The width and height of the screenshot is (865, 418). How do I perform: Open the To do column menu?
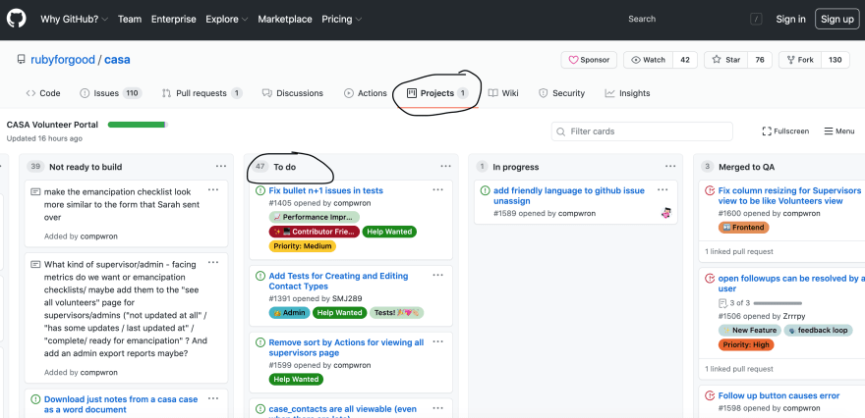(x=445, y=167)
